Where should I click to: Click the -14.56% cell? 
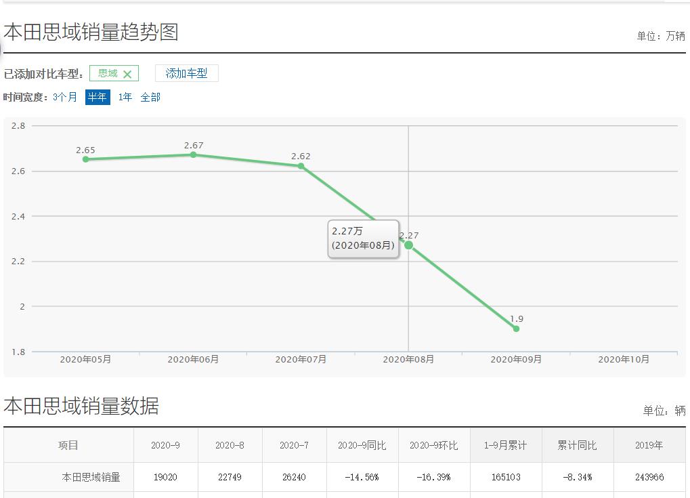(x=362, y=477)
